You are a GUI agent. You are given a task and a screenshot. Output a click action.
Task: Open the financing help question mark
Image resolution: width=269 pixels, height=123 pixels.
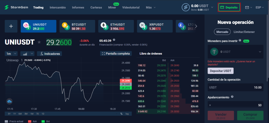(114, 40)
